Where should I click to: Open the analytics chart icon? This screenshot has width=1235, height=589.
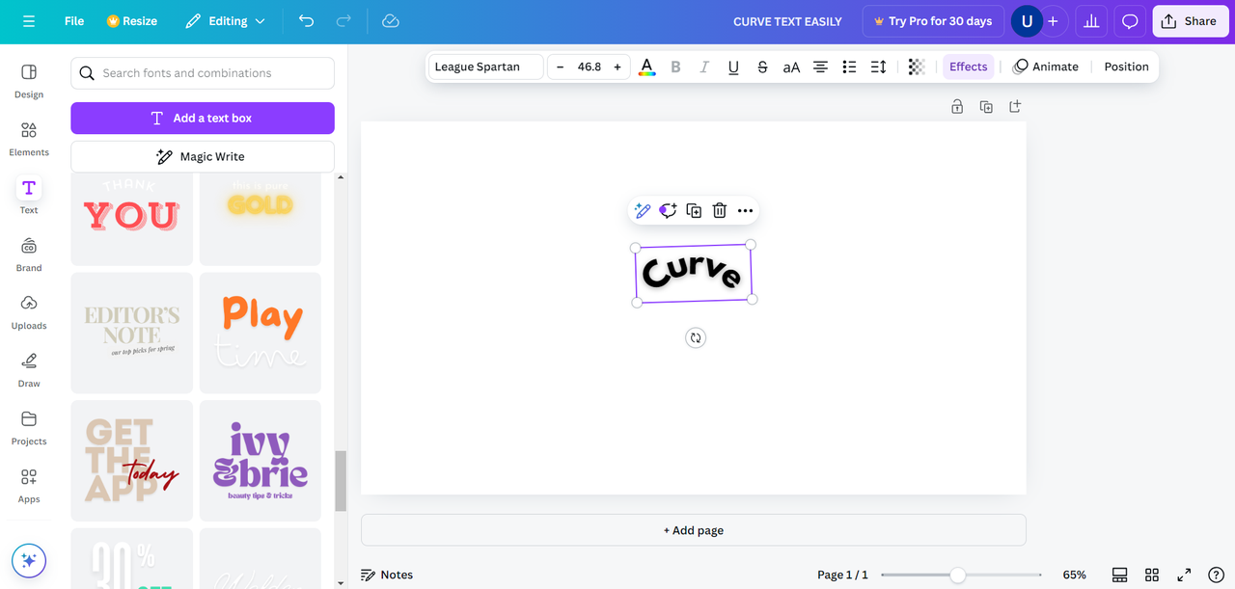pos(1091,21)
